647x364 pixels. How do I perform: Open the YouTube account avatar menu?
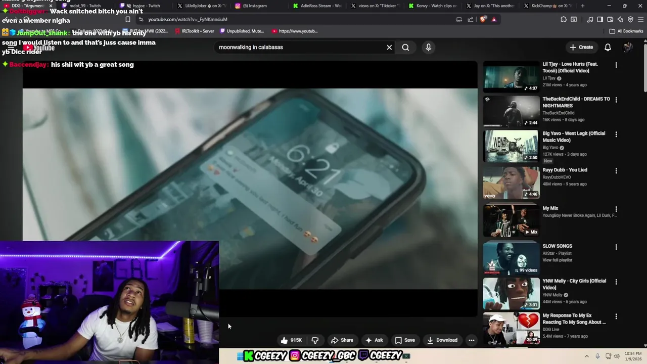(x=628, y=47)
